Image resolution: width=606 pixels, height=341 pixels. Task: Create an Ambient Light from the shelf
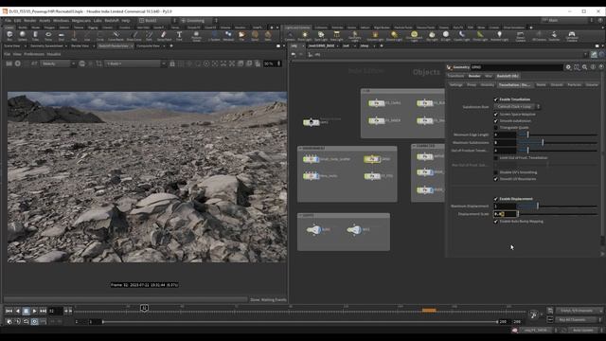[x=499, y=36]
